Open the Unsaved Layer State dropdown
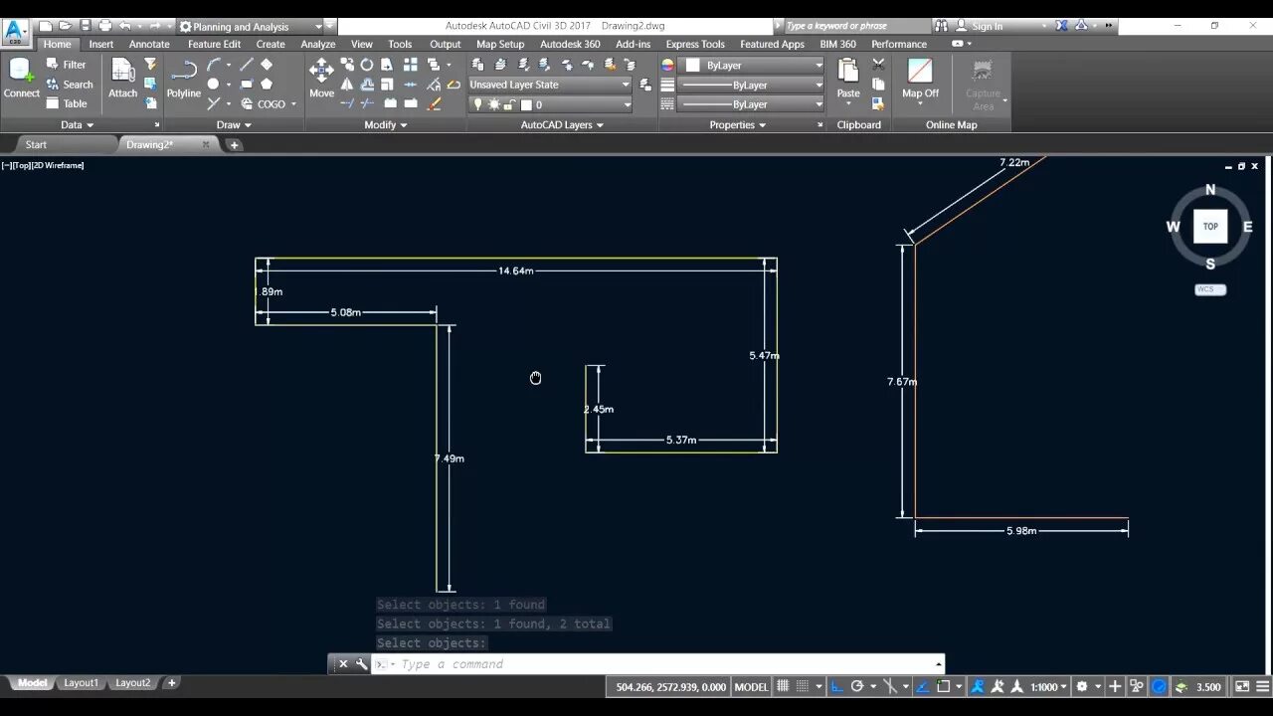This screenshot has height=716, width=1273. [550, 85]
